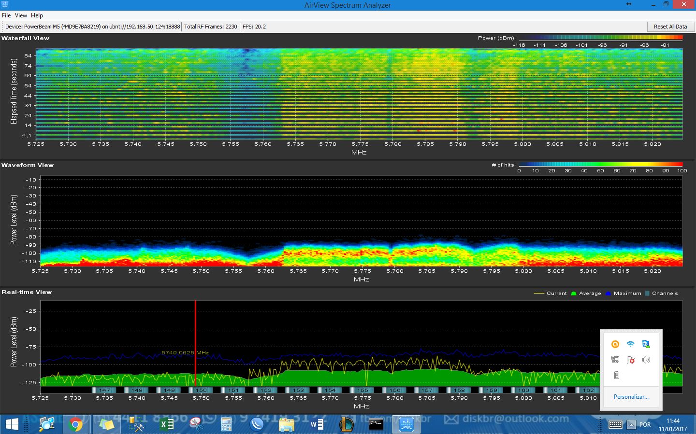
Task: Open TeamViewer icon in the tray popup
Action: [x=646, y=344]
